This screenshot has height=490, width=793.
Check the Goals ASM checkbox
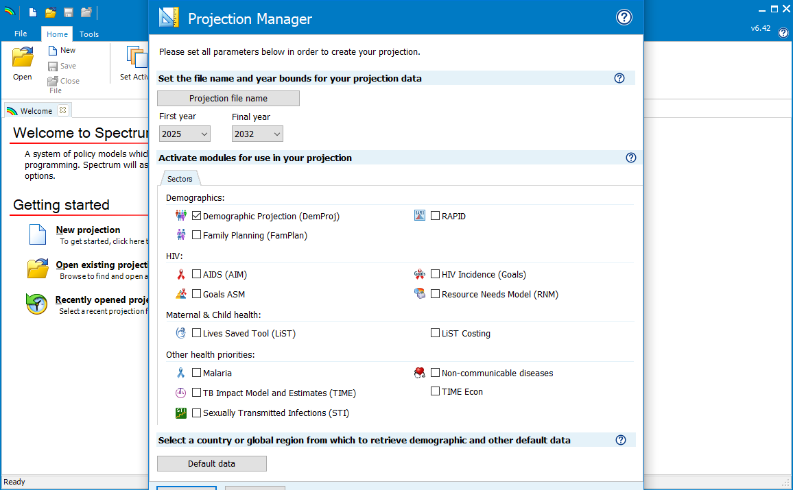[x=196, y=294]
